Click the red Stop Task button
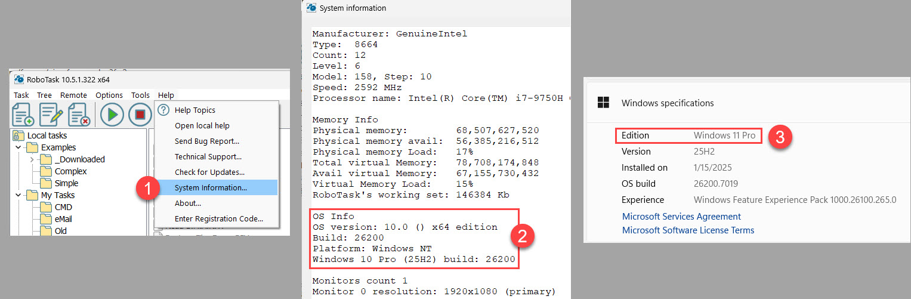Viewport: 911px width, 299px height. [x=140, y=115]
